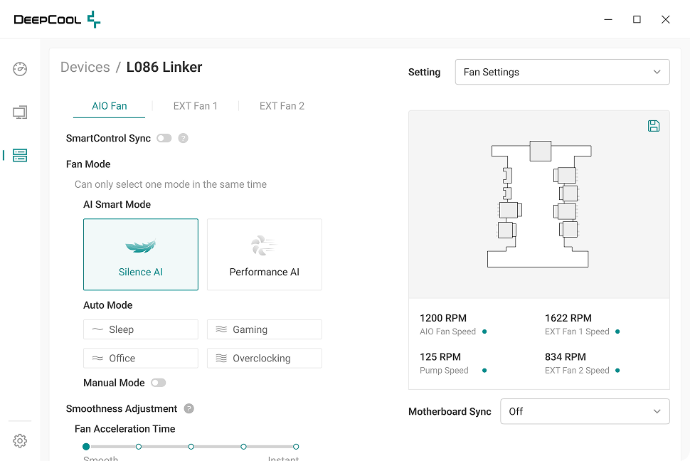690x461 pixels.
Task: Click the DeepCool logo
Action: click(x=57, y=20)
